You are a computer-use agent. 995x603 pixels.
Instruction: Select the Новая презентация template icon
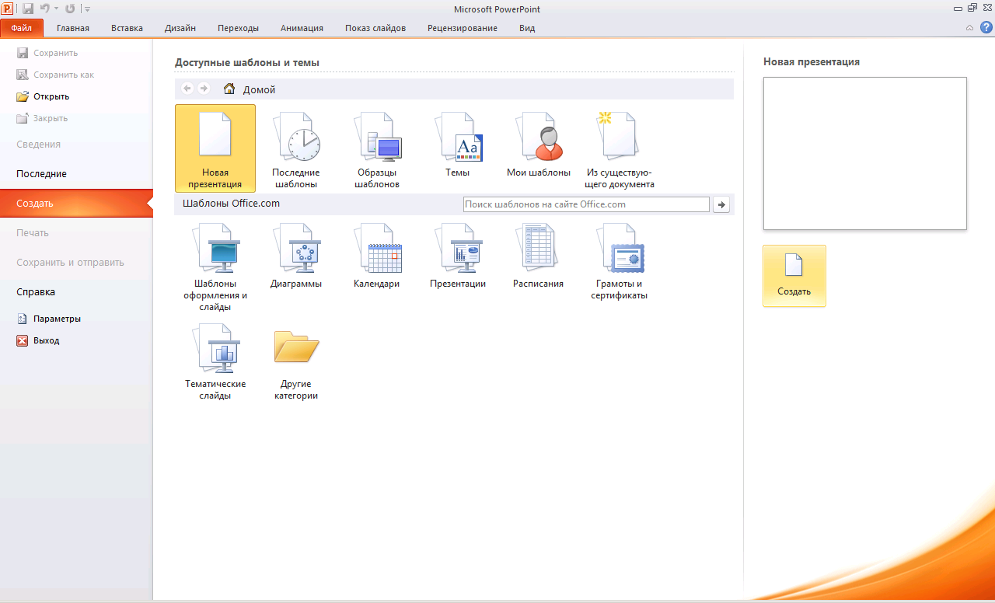[x=215, y=148]
